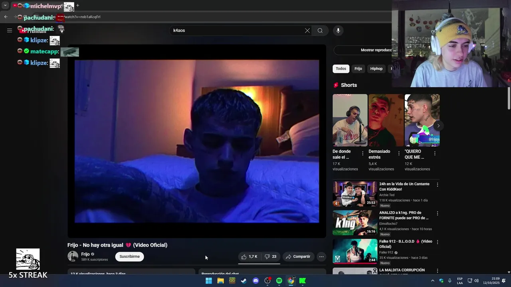The height and width of the screenshot is (287, 511).
Task: Expand the browser tab search dropdown
Action: [5, 6]
